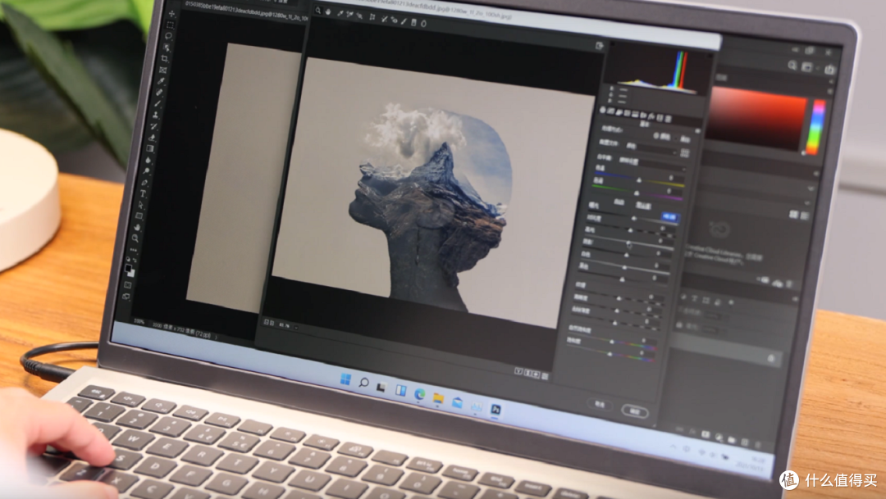Switch default foreground and background colors
Viewport: 886px width, 499px height.
135,259
